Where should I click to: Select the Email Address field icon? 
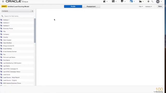point(1,49)
